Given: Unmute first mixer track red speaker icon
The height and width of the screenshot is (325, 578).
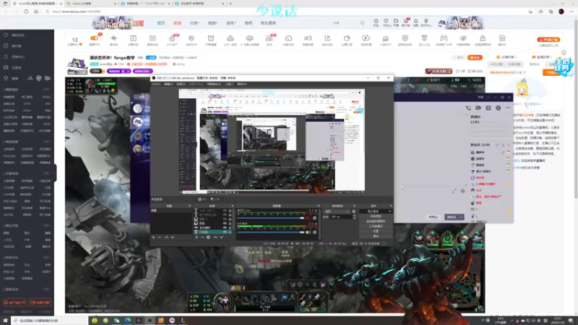Looking at the screenshot, I should [308, 218].
